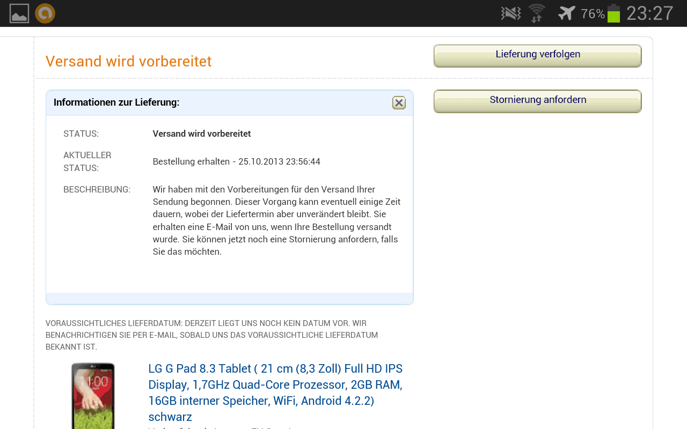Screen dimensions: 687x429
Task: Tap the 76% battery percentage text
Action: click(x=593, y=14)
